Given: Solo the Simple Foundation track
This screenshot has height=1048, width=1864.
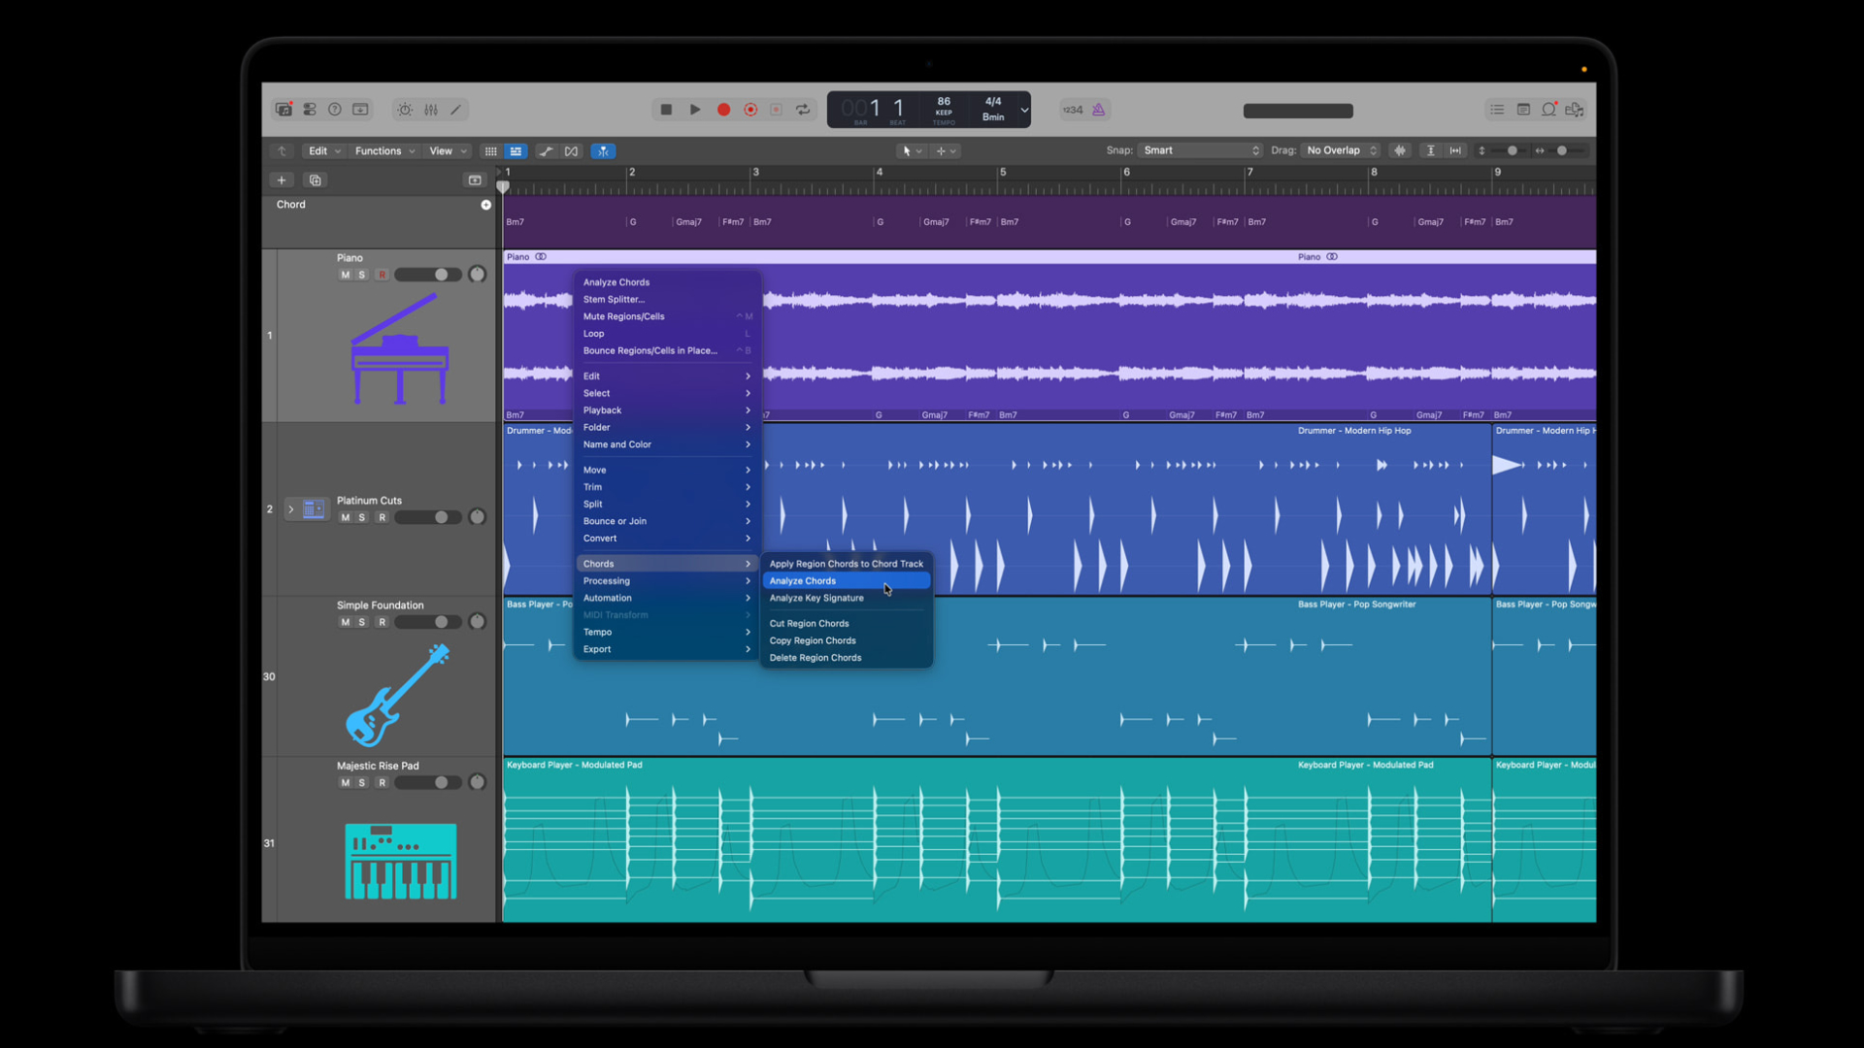Looking at the screenshot, I should click(x=362, y=622).
